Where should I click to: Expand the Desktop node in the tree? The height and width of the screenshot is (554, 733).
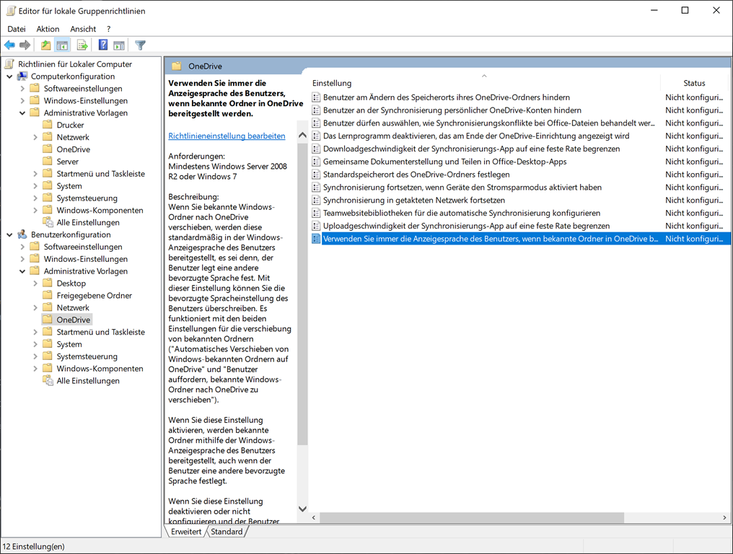(35, 283)
